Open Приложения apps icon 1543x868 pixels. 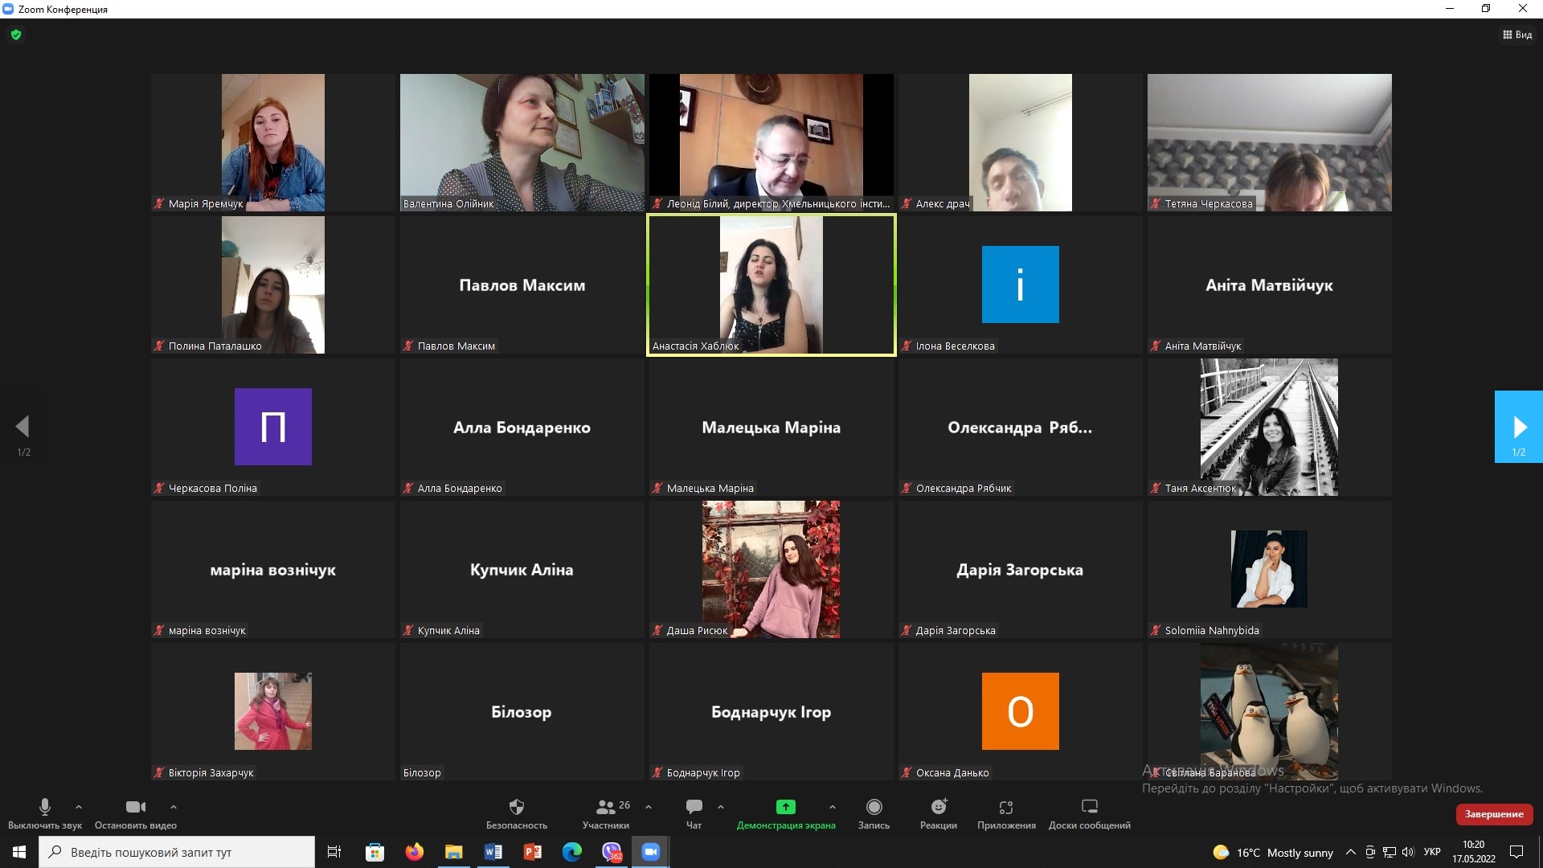(1005, 808)
